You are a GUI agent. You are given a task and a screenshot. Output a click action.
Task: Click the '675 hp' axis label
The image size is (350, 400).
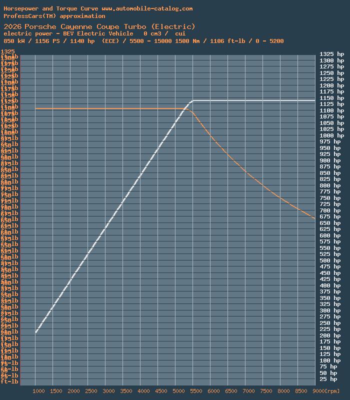tap(330, 216)
